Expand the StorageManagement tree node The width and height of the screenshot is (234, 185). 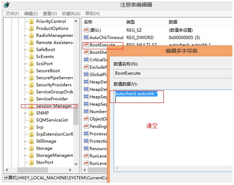(25, 155)
